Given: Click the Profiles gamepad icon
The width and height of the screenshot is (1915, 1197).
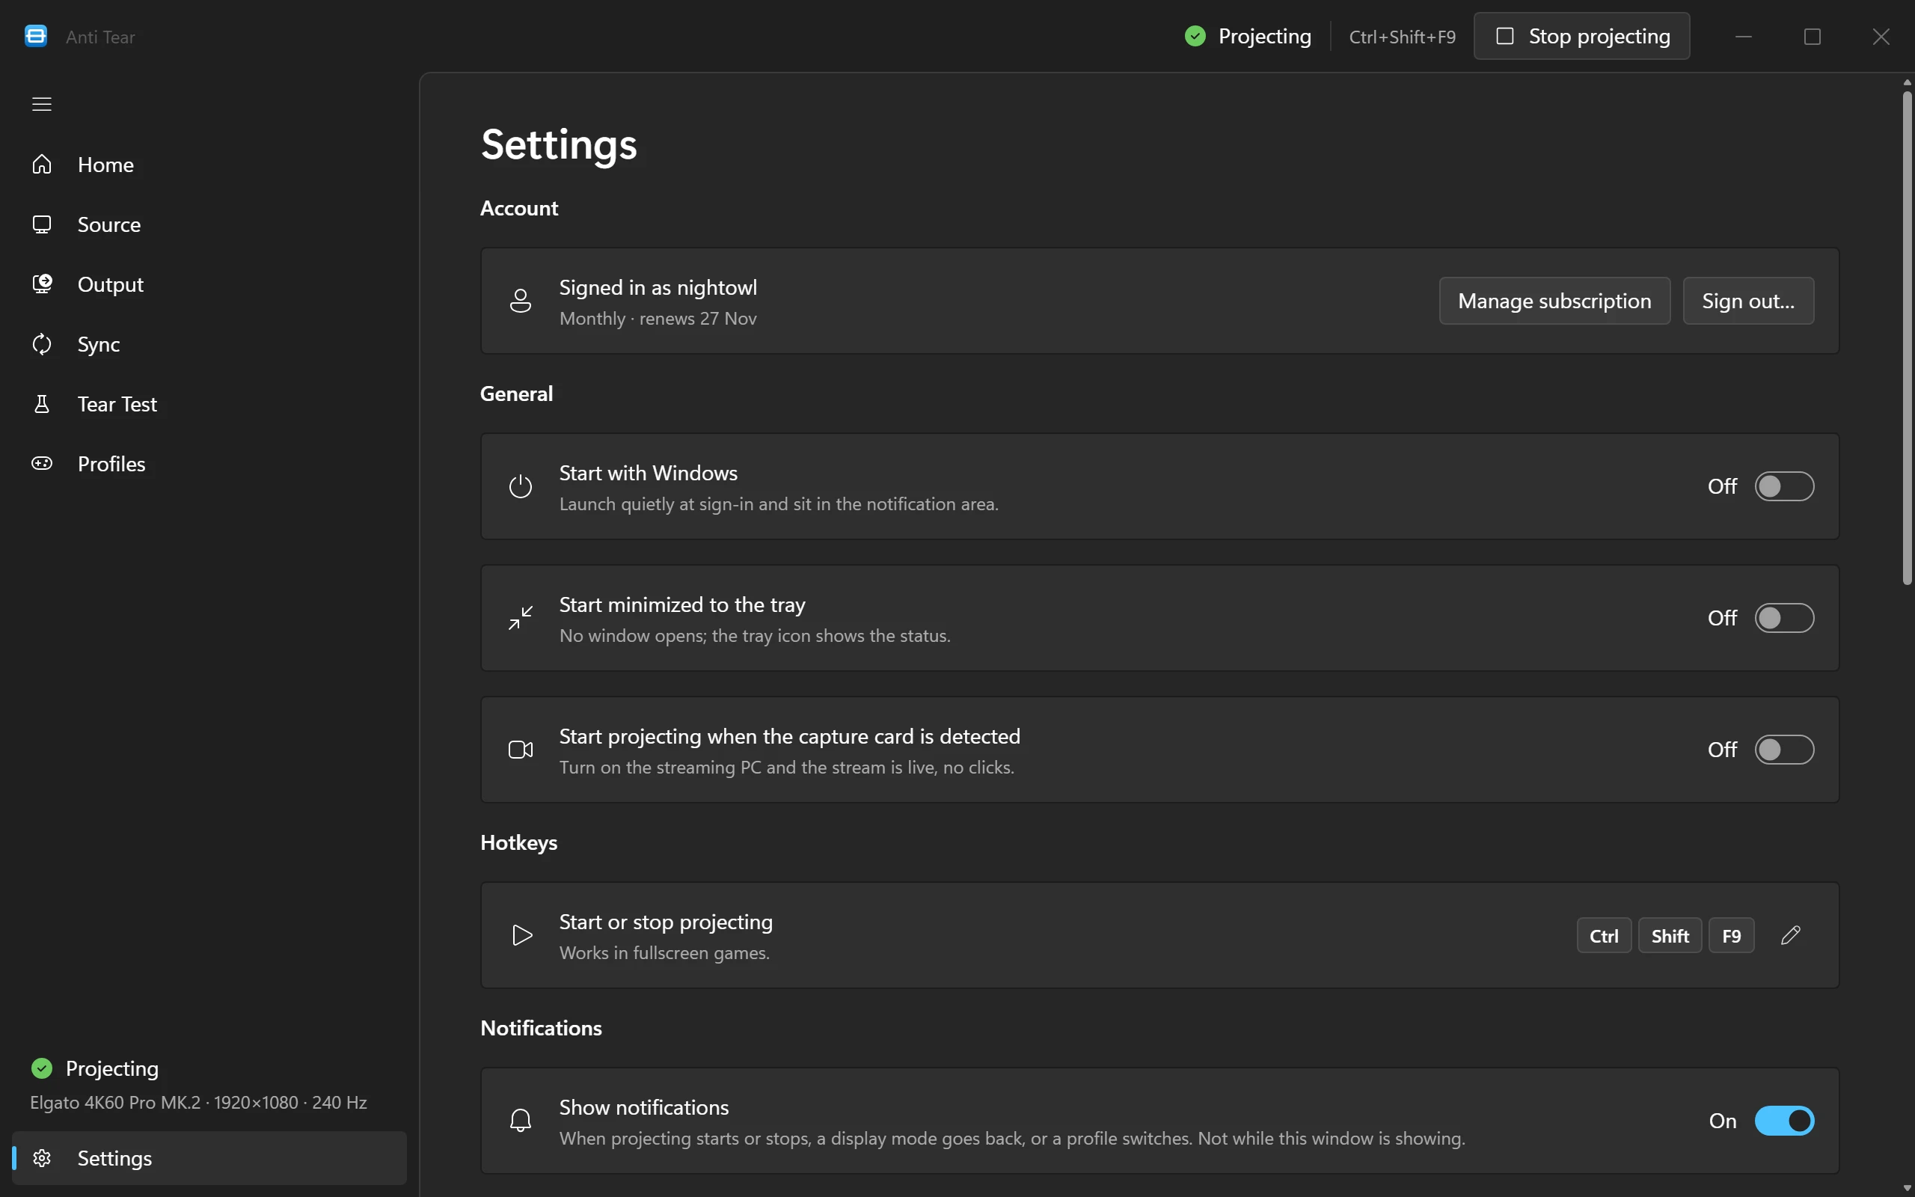Looking at the screenshot, I should coord(42,463).
